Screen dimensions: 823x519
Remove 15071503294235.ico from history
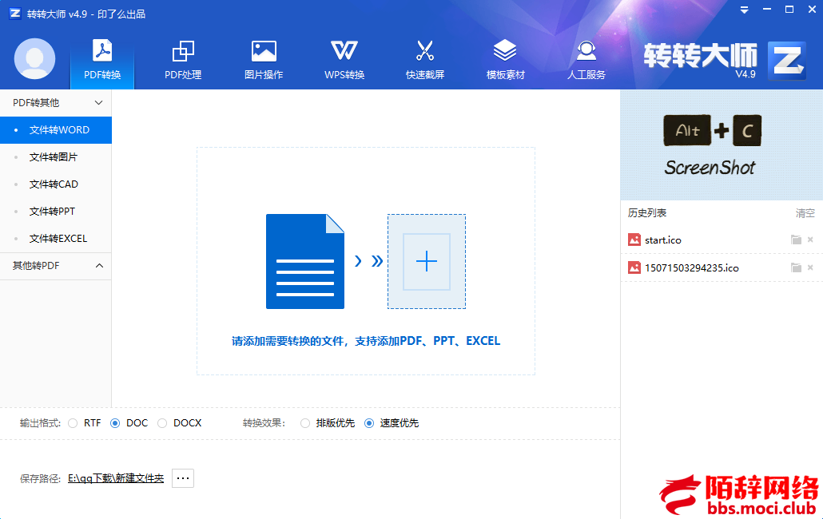tap(810, 267)
